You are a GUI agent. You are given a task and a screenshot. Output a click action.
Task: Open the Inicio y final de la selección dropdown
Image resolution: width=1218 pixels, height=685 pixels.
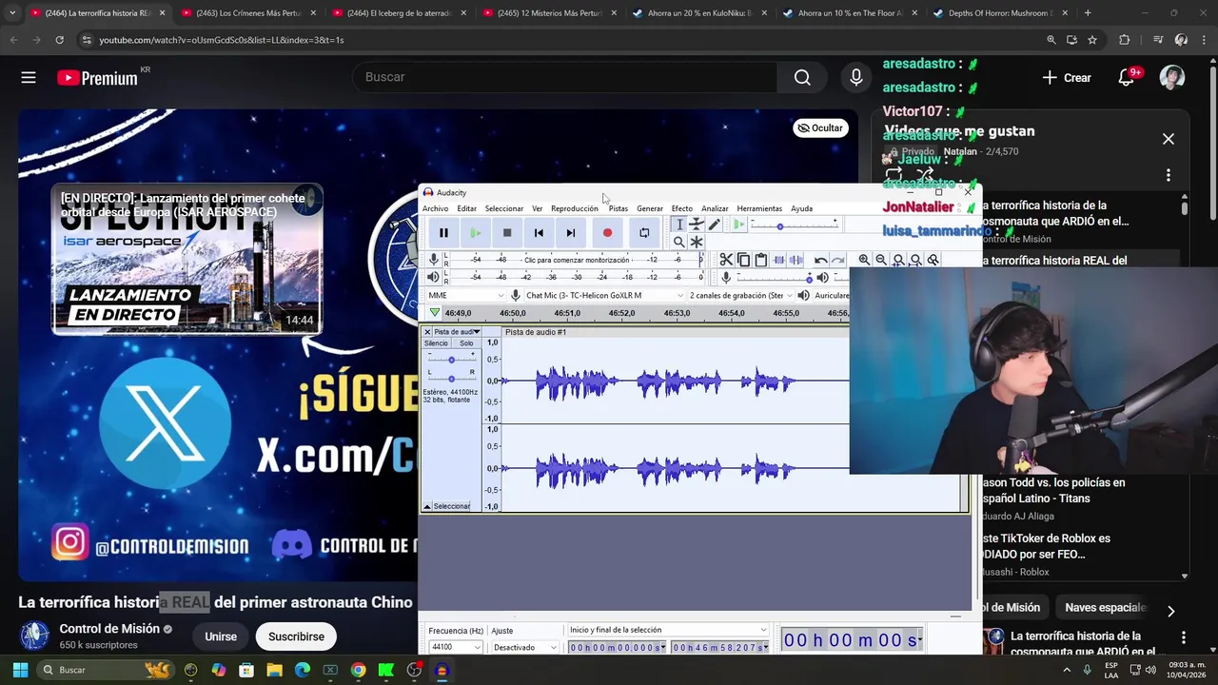[x=667, y=630]
